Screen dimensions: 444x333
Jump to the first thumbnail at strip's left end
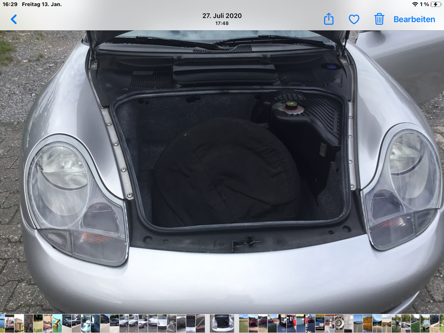tap(2, 324)
